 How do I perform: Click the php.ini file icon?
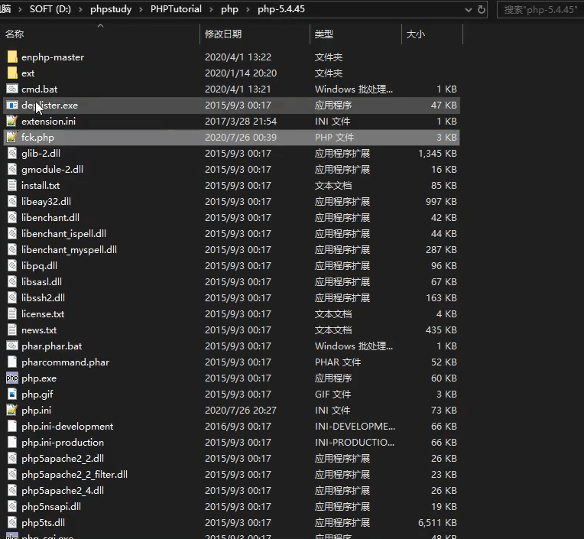12,410
